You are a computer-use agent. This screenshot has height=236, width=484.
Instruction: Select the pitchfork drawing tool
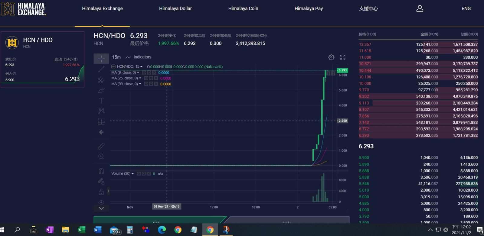coord(101,80)
